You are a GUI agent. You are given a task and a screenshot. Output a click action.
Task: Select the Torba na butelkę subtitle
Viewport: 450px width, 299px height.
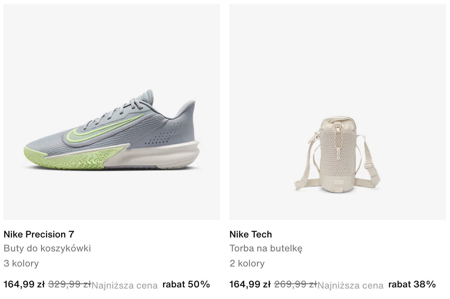click(x=266, y=248)
